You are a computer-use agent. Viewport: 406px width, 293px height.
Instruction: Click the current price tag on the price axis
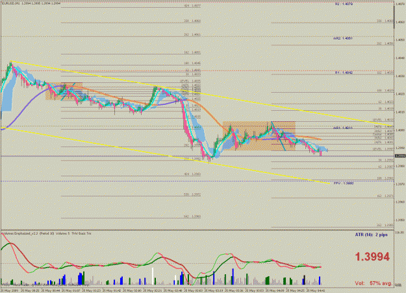coord(400,156)
